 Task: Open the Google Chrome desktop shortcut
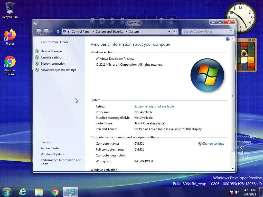(10, 66)
